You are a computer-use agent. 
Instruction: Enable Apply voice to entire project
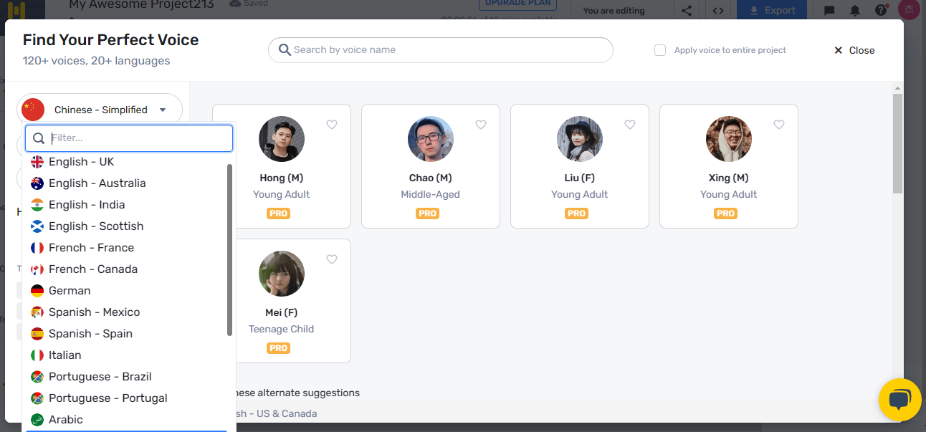660,50
